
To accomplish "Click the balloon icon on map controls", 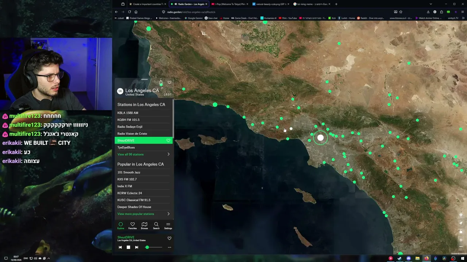I will (461, 215).
